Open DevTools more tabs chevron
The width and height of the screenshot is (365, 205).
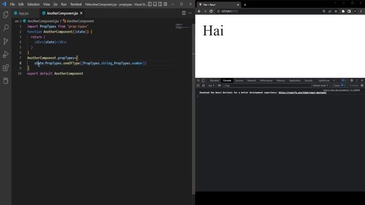(334, 80)
